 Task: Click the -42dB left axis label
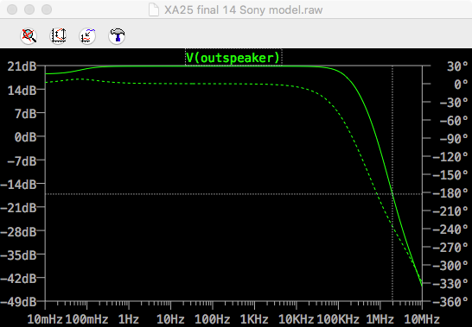[18, 279]
